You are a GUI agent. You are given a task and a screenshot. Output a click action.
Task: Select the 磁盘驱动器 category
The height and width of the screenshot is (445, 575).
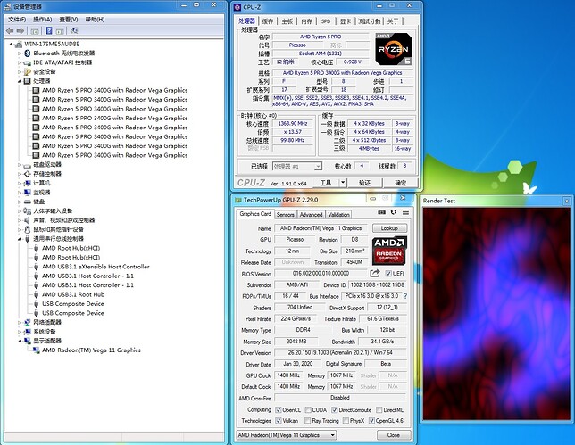click(x=47, y=164)
